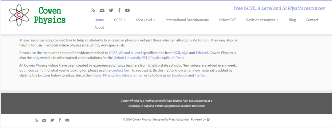Image resolution: width=332 pixels, height=128 pixels.
Task: Click the Cowen Physics link in copyright line
Action: pos(142,119)
